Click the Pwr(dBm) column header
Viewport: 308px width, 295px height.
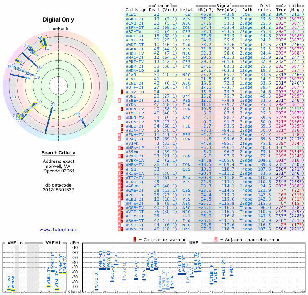[226, 10]
